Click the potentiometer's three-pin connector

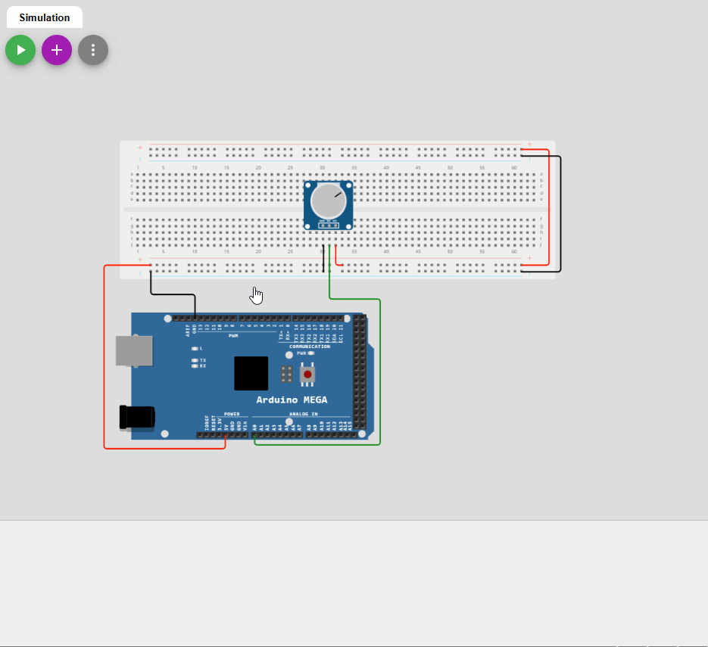click(328, 224)
